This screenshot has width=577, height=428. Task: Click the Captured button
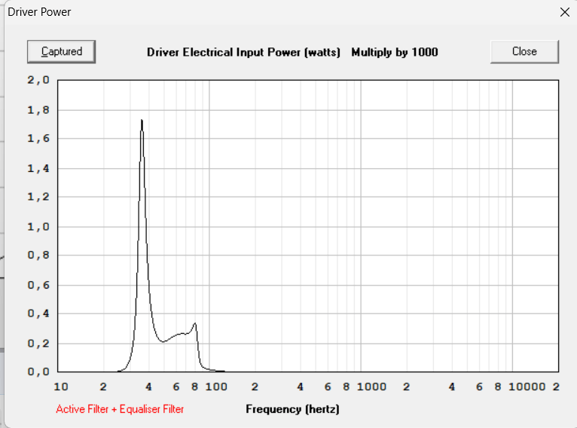point(62,51)
